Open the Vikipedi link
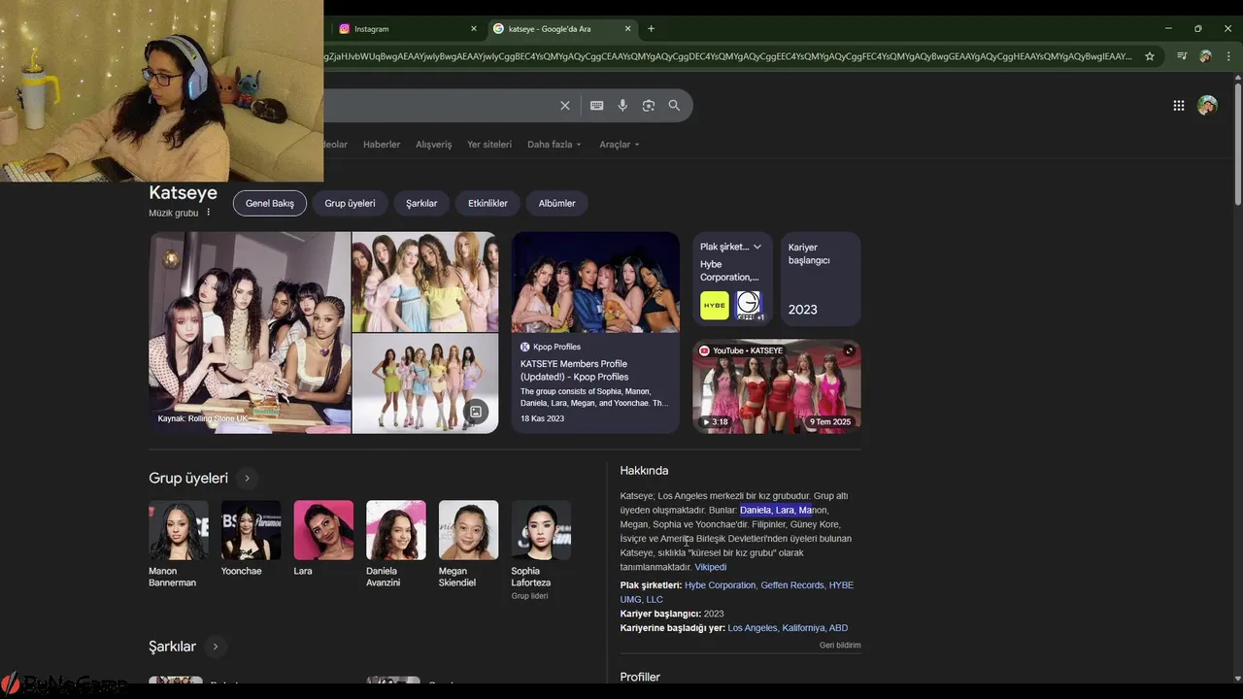Image resolution: width=1243 pixels, height=699 pixels. tap(710, 567)
